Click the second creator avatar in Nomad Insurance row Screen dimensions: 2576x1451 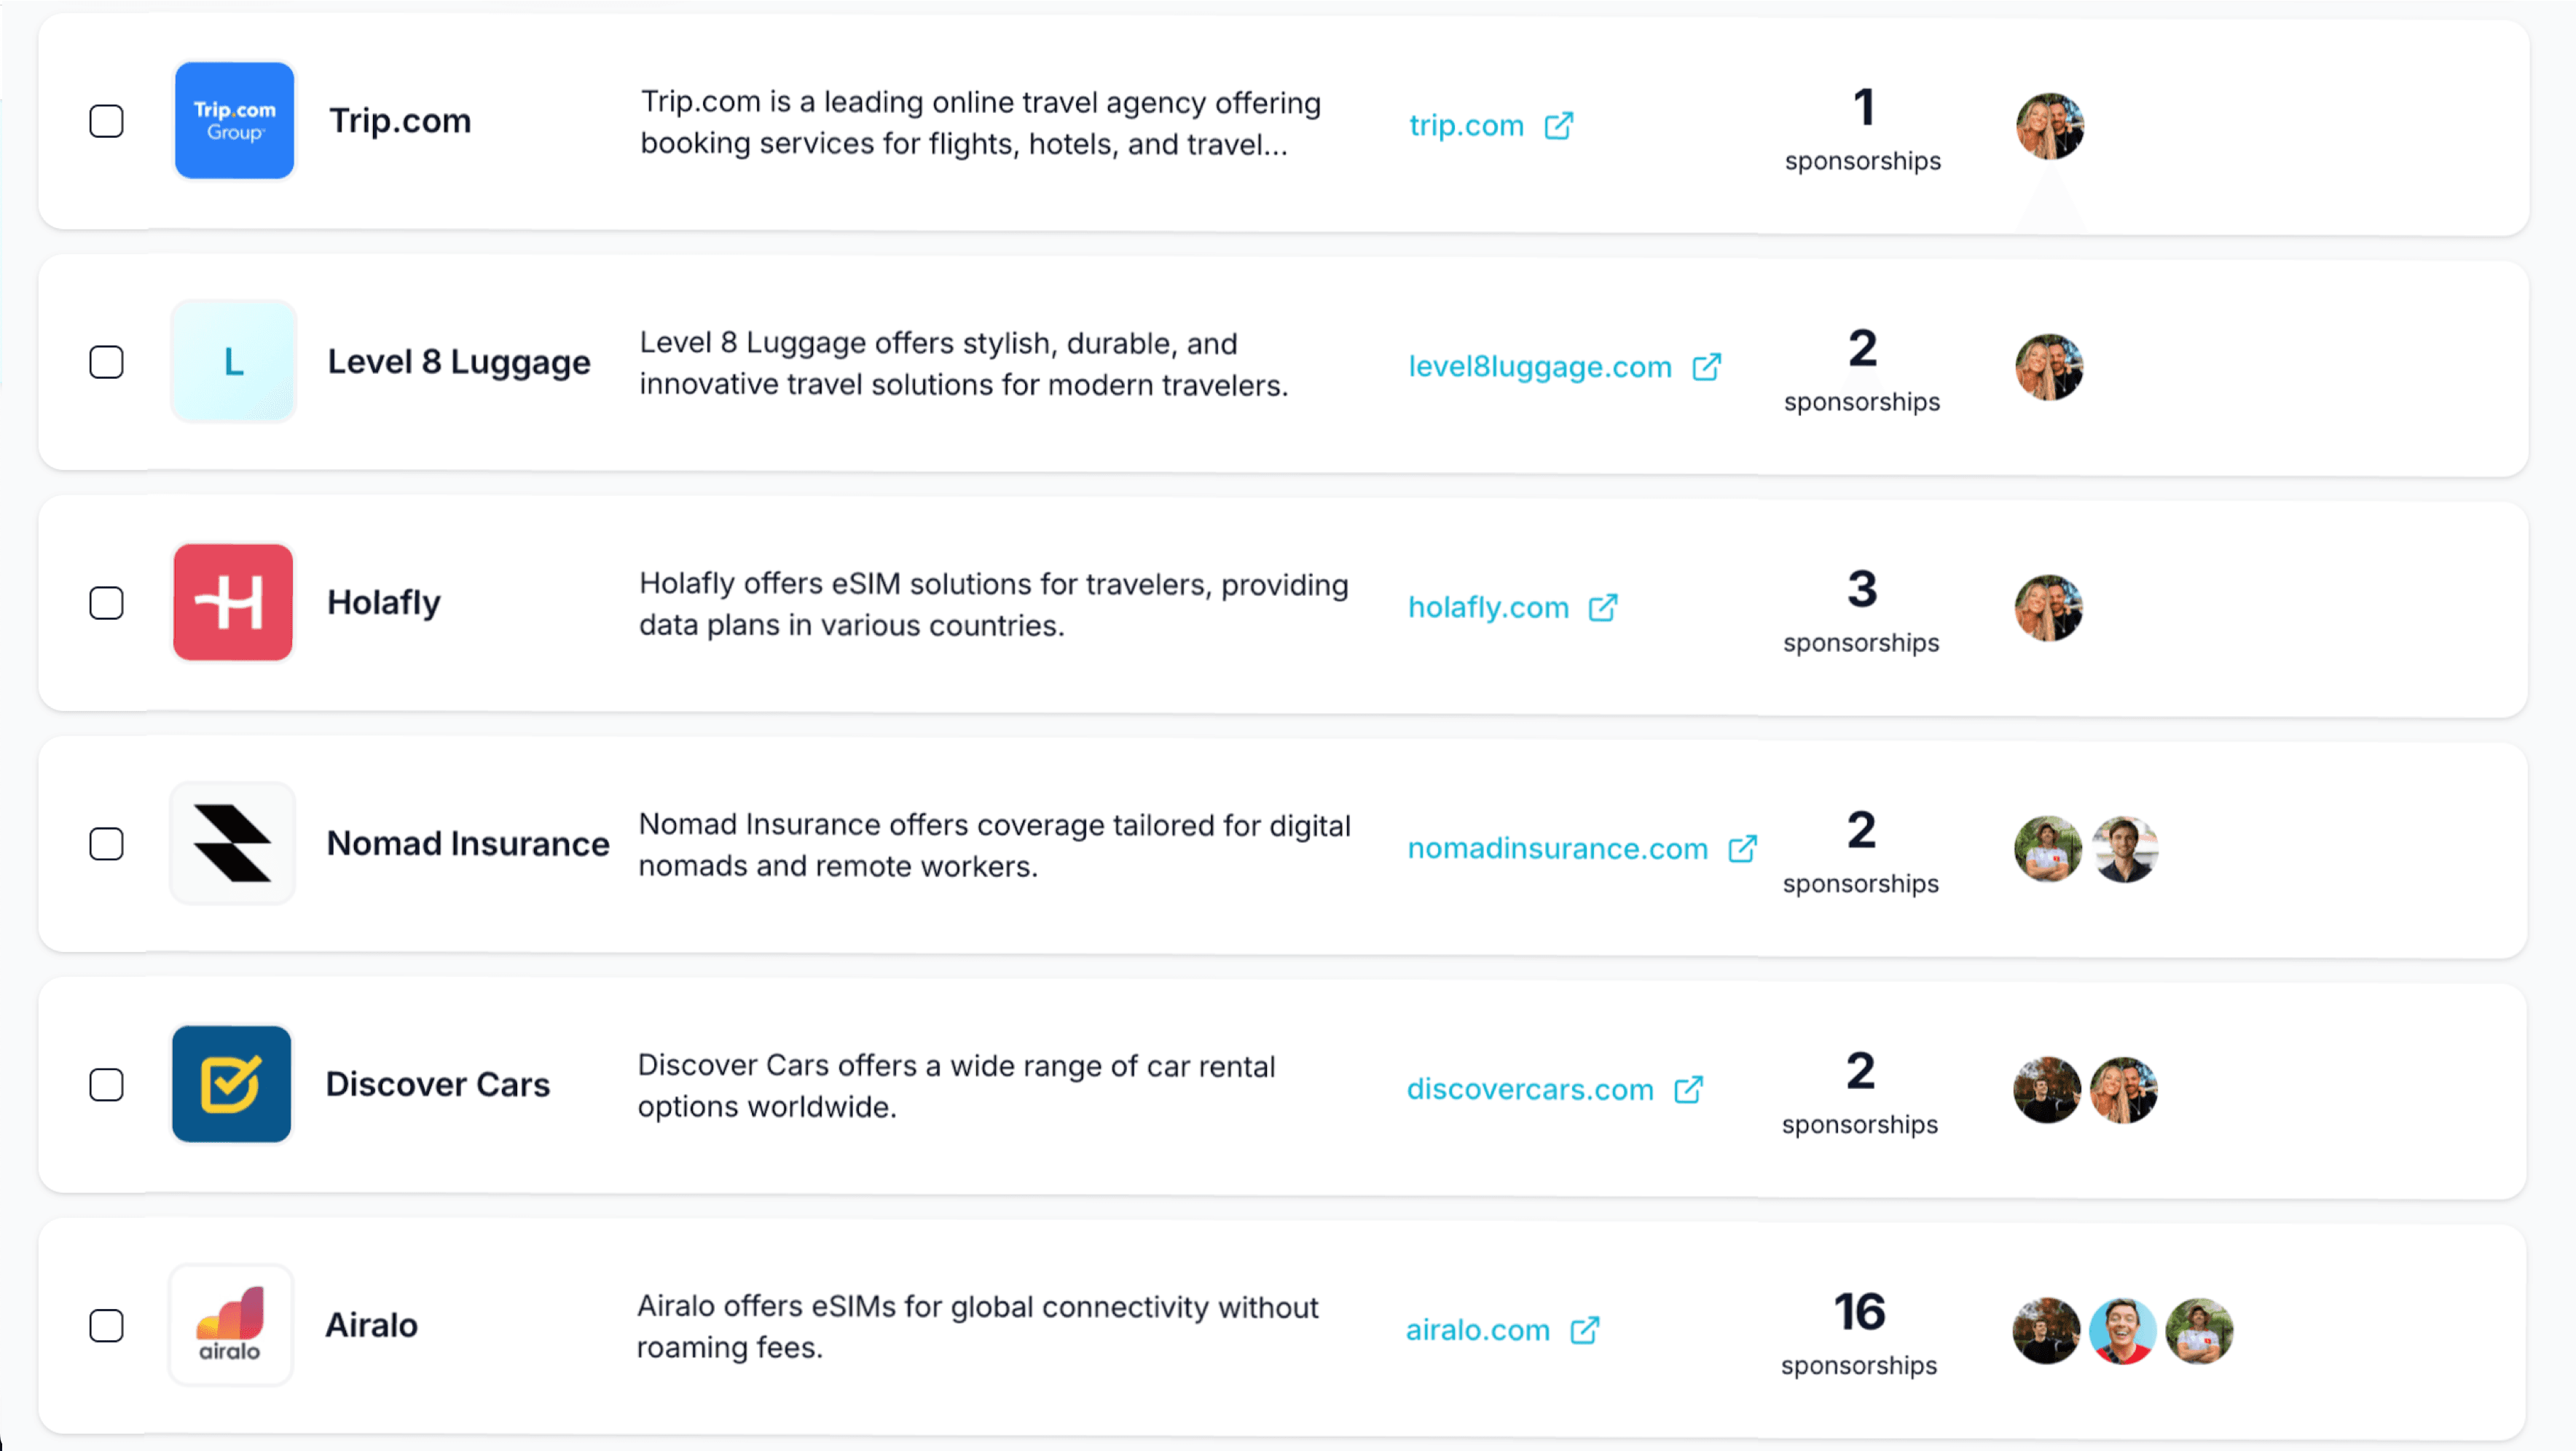[2124, 849]
